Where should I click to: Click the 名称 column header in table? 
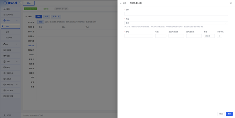pos(40,27)
